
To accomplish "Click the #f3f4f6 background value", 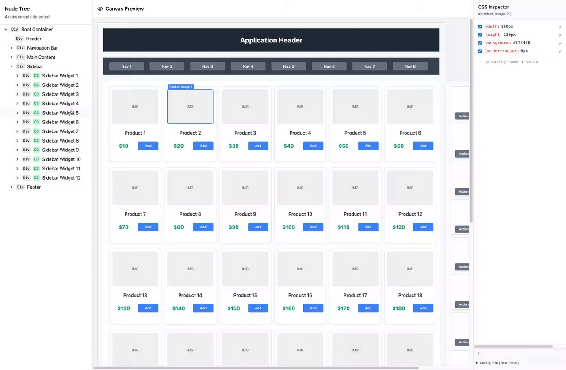I will click(521, 43).
